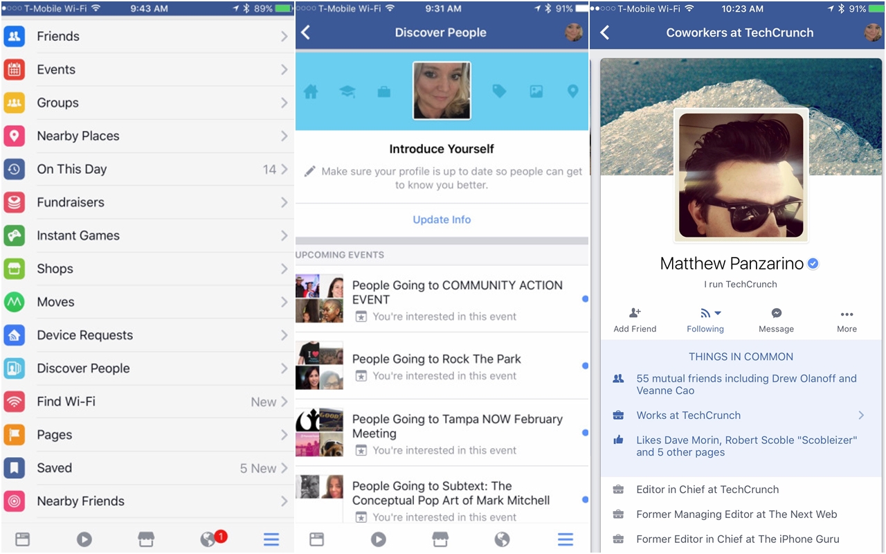Screen dimensions: 886x554
Task: Go back from Discover People screen
Action: (x=306, y=33)
